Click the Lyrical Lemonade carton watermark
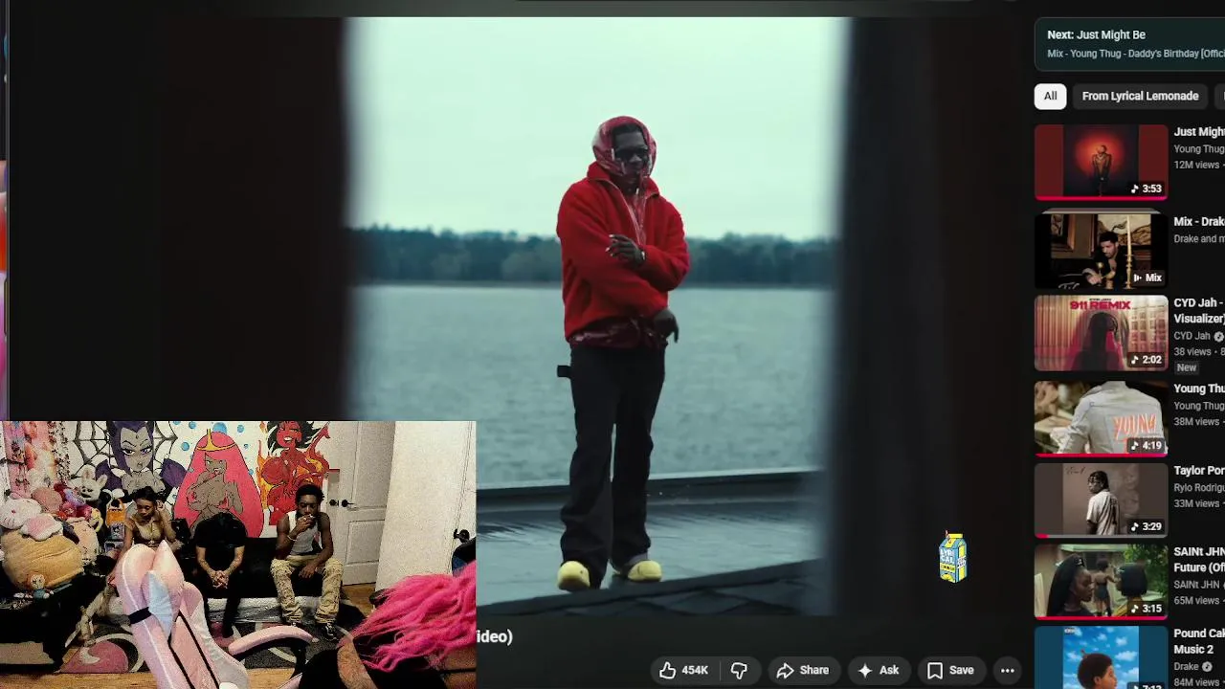The image size is (1225, 689). coord(953,558)
